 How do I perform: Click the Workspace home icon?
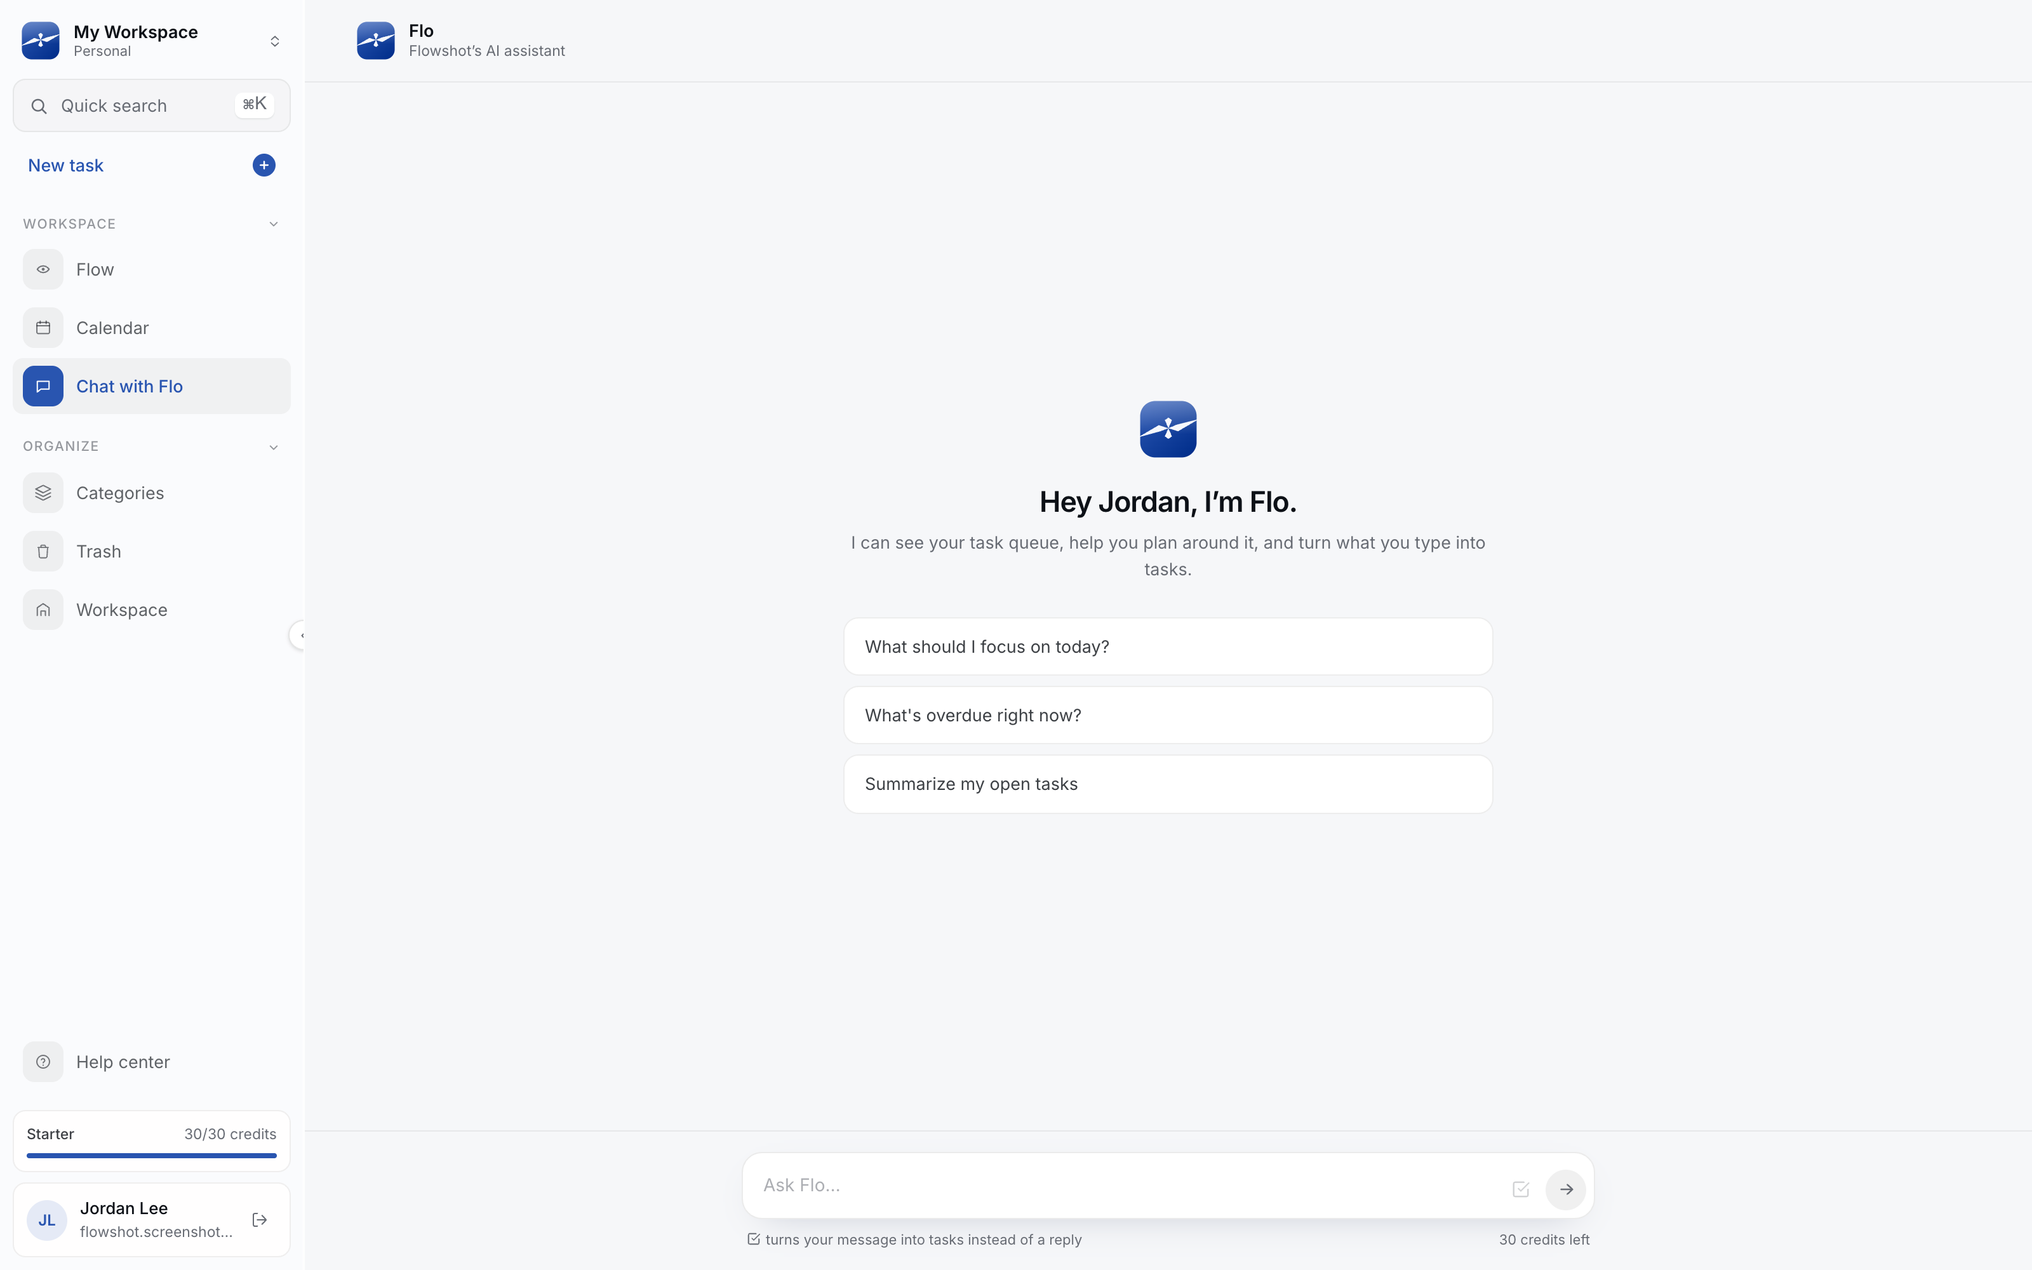pos(43,610)
